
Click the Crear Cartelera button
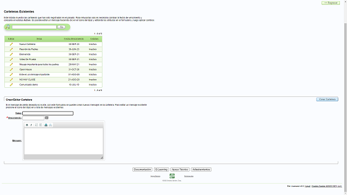[327, 99]
